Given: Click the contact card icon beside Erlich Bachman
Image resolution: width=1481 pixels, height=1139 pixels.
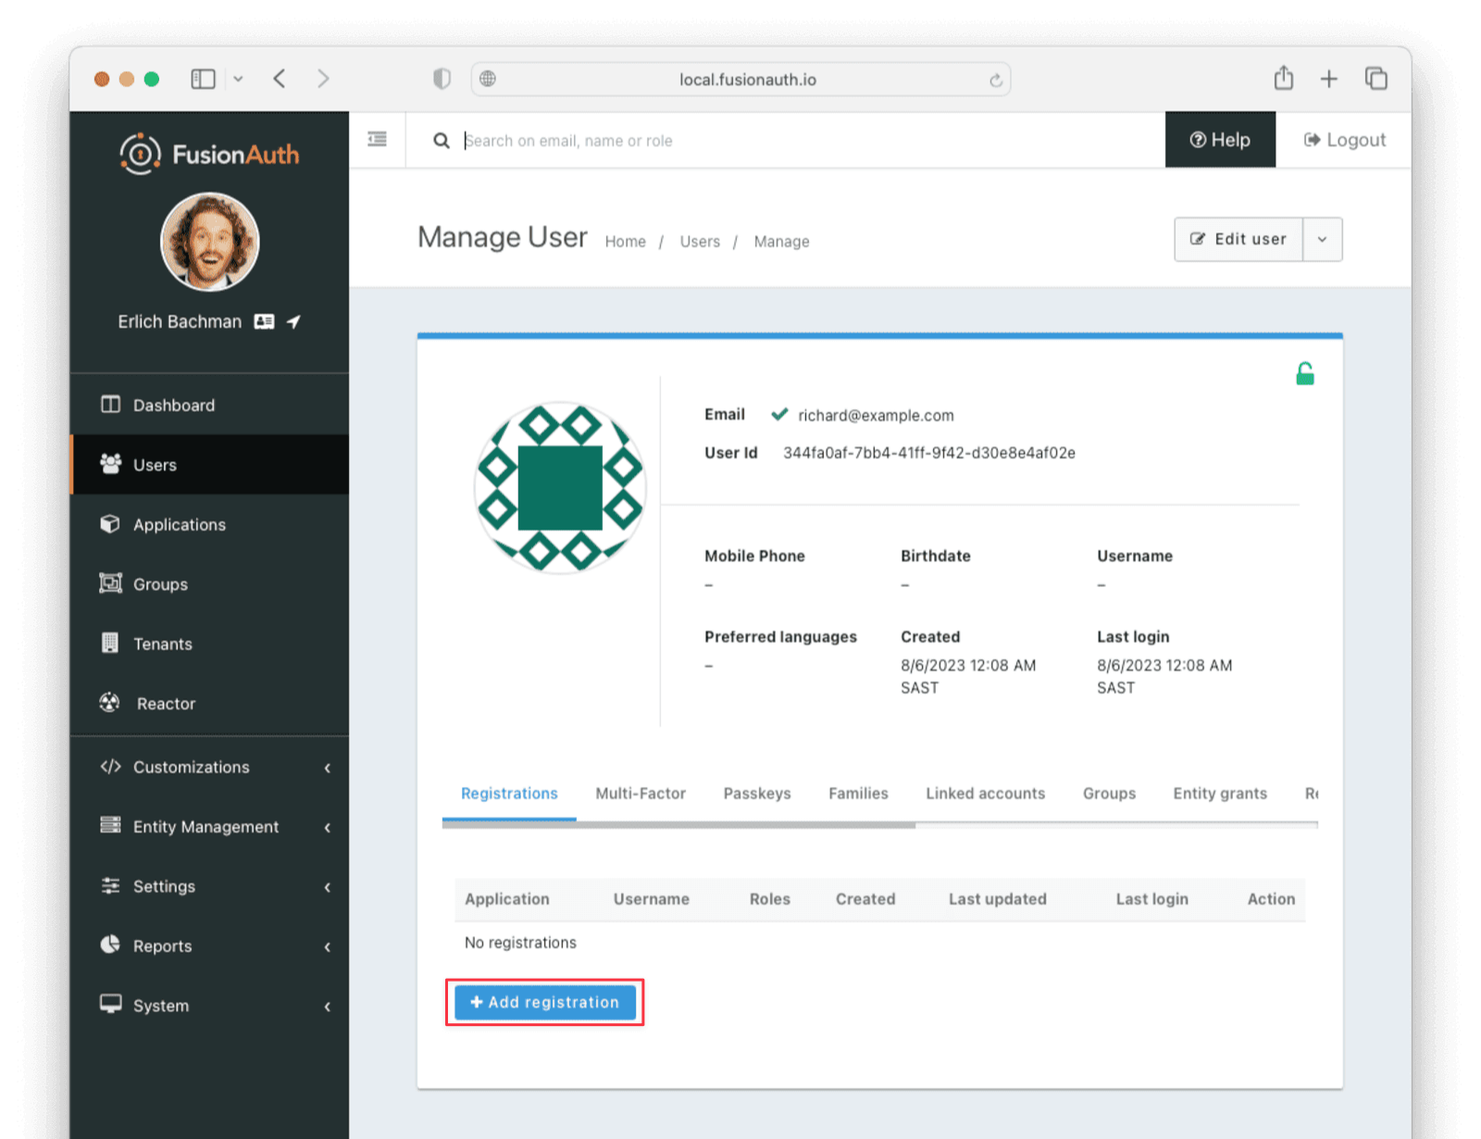Looking at the screenshot, I should (x=264, y=321).
